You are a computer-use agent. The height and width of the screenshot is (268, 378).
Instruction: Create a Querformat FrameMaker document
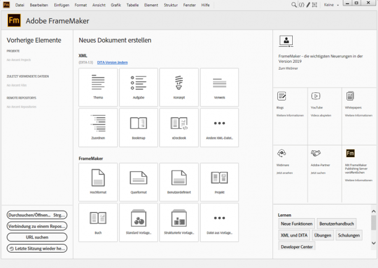[x=138, y=182]
